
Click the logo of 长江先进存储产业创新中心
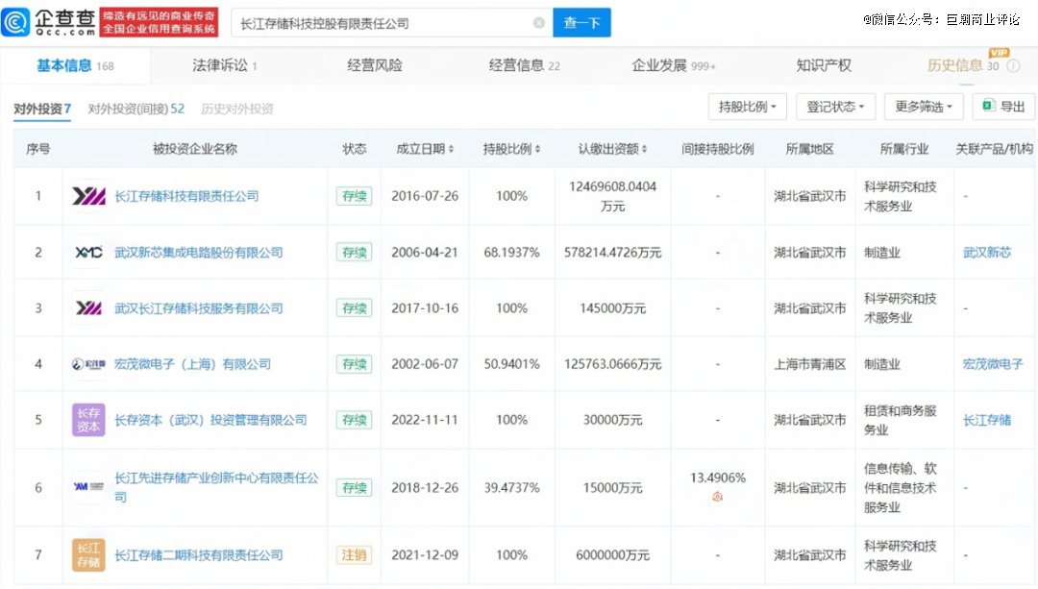click(88, 487)
